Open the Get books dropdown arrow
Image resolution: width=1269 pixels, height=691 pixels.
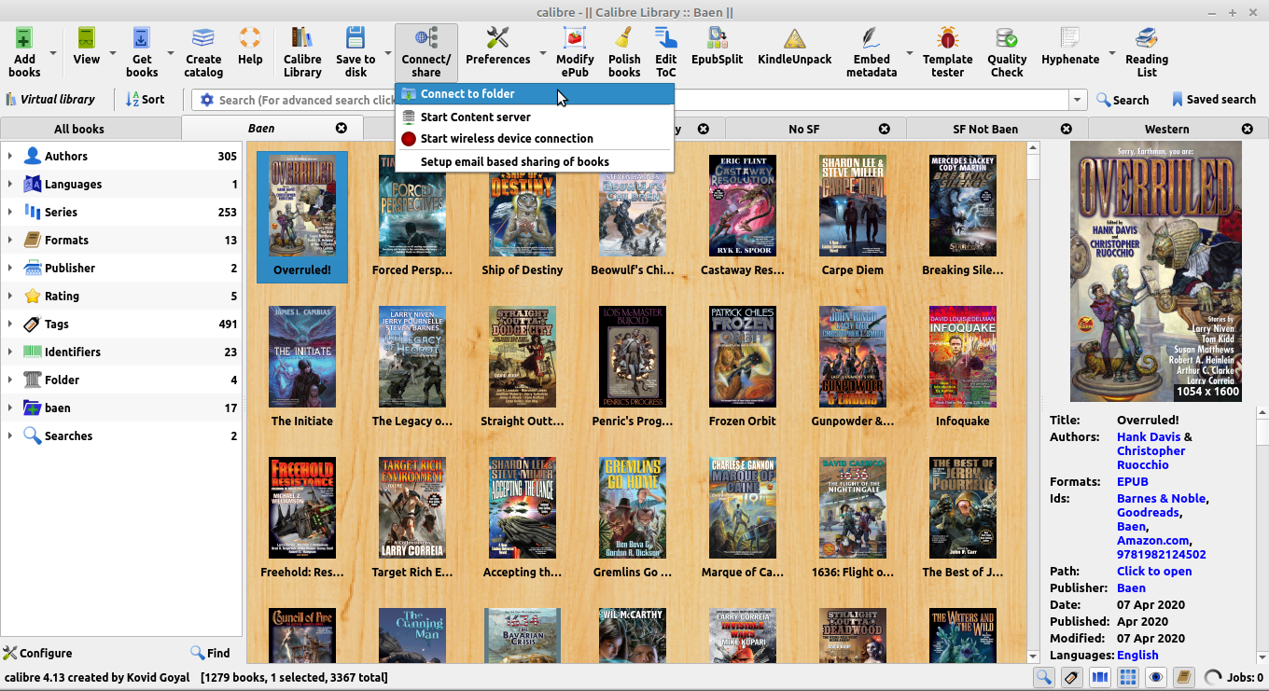(x=171, y=52)
